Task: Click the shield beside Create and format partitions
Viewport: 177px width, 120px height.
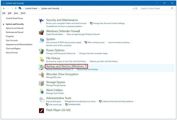Action: (x=100, y=101)
